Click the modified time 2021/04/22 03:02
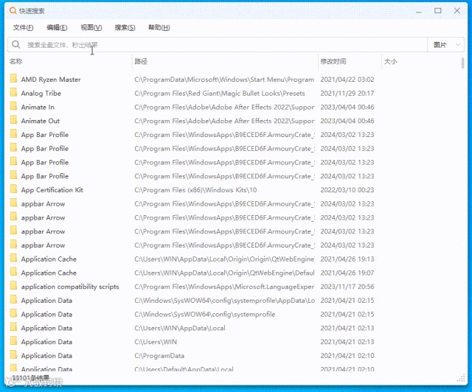Viewport: 472px width, 392px height. (347, 80)
